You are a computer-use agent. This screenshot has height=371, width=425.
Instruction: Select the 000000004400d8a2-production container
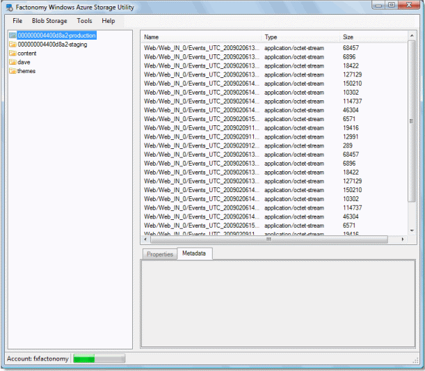(56, 35)
